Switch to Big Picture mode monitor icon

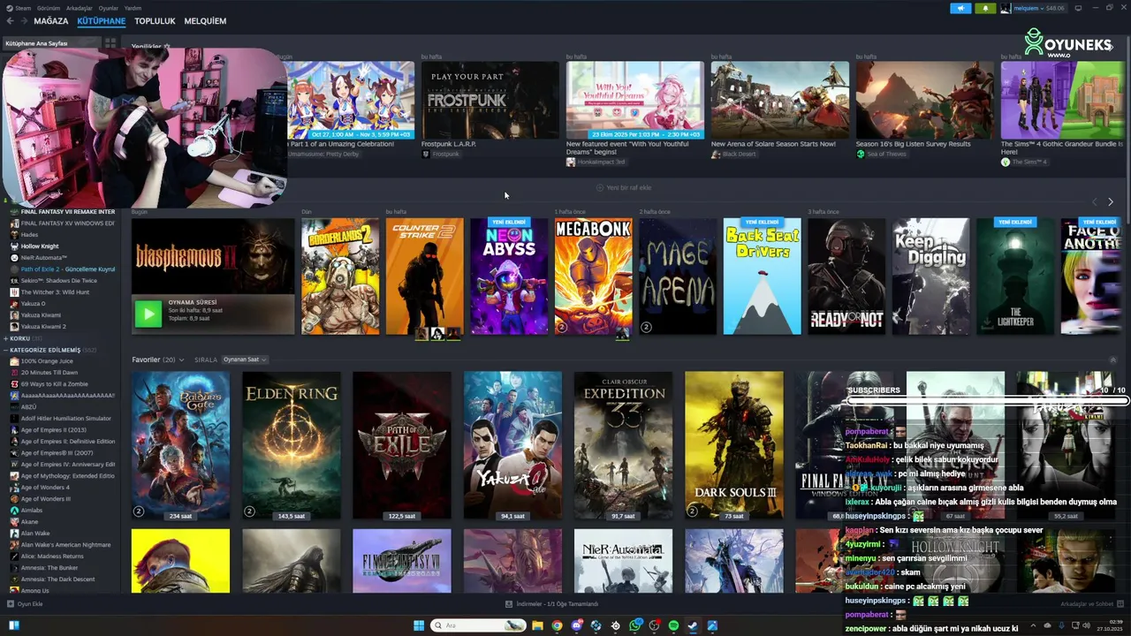pyautogui.click(x=1078, y=8)
